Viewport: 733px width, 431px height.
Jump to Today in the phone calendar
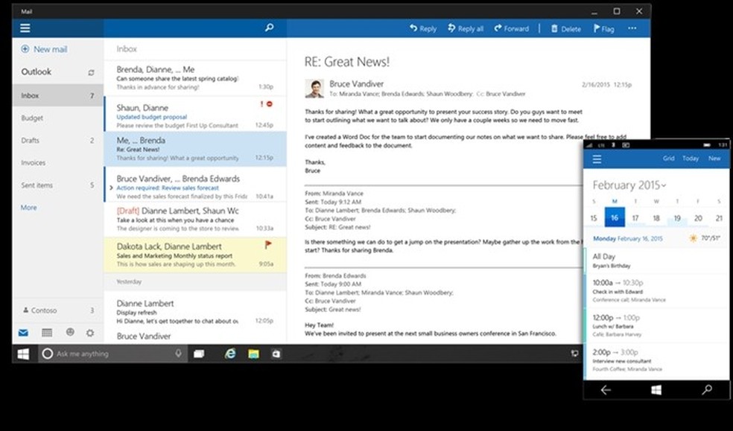coord(690,158)
